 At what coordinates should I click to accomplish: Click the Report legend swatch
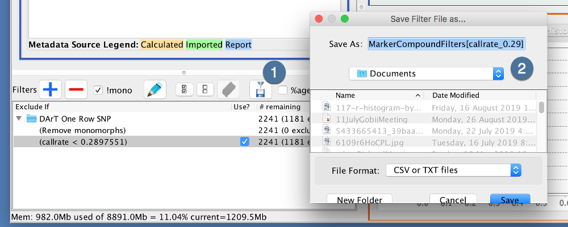point(239,45)
